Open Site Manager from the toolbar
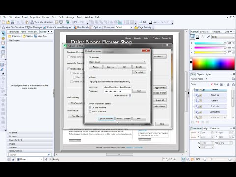 tap(33, 27)
